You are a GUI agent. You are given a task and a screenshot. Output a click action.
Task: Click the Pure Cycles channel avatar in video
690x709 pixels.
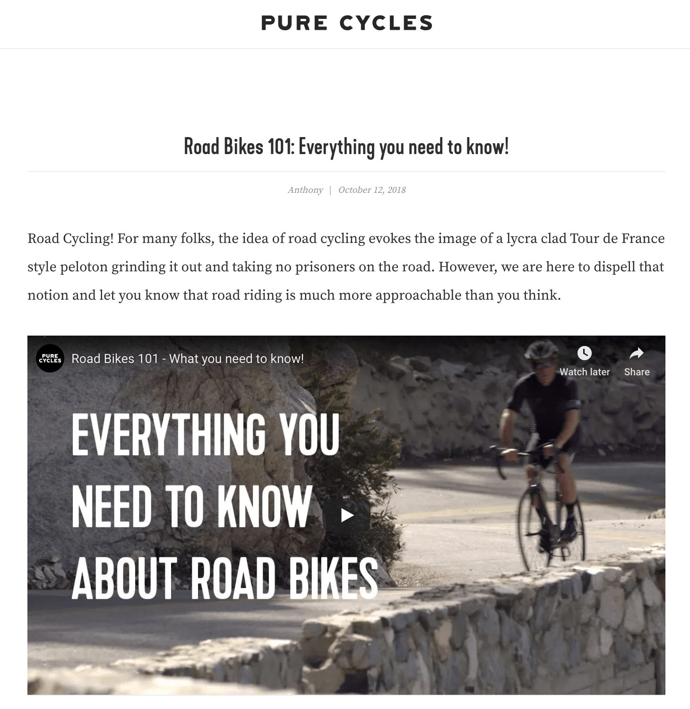[x=50, y=359]
